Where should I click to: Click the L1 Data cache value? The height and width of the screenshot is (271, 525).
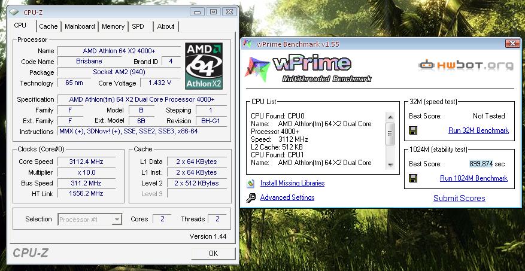point(196,162)
